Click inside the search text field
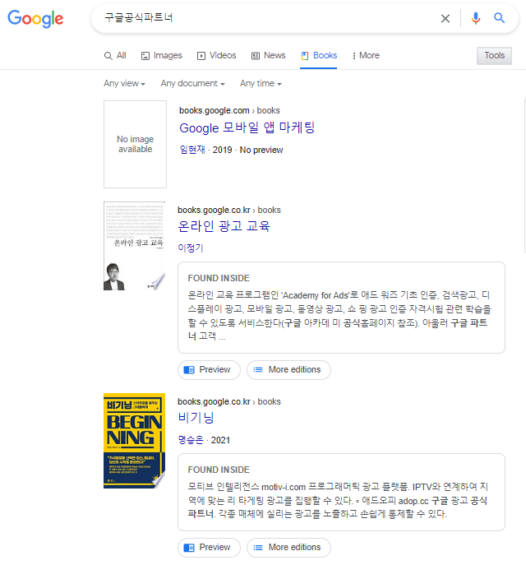Screen dimensions: 526x565 point(263,18)
